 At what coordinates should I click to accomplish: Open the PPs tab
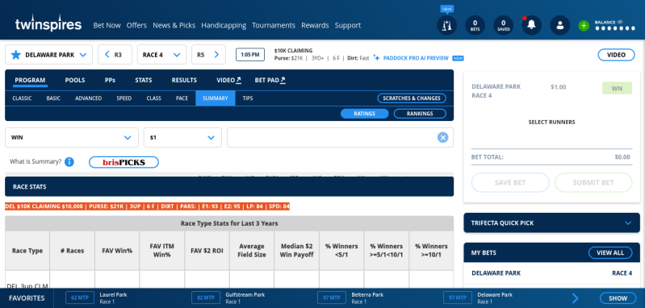pyautogui.click(x=110, y=80)
